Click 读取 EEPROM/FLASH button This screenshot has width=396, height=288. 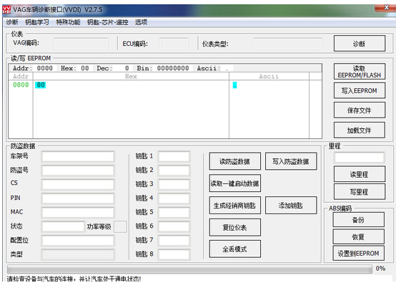[360, 72]
